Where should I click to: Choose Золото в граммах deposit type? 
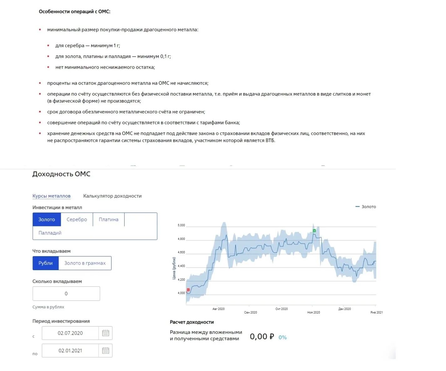(85, 263)
